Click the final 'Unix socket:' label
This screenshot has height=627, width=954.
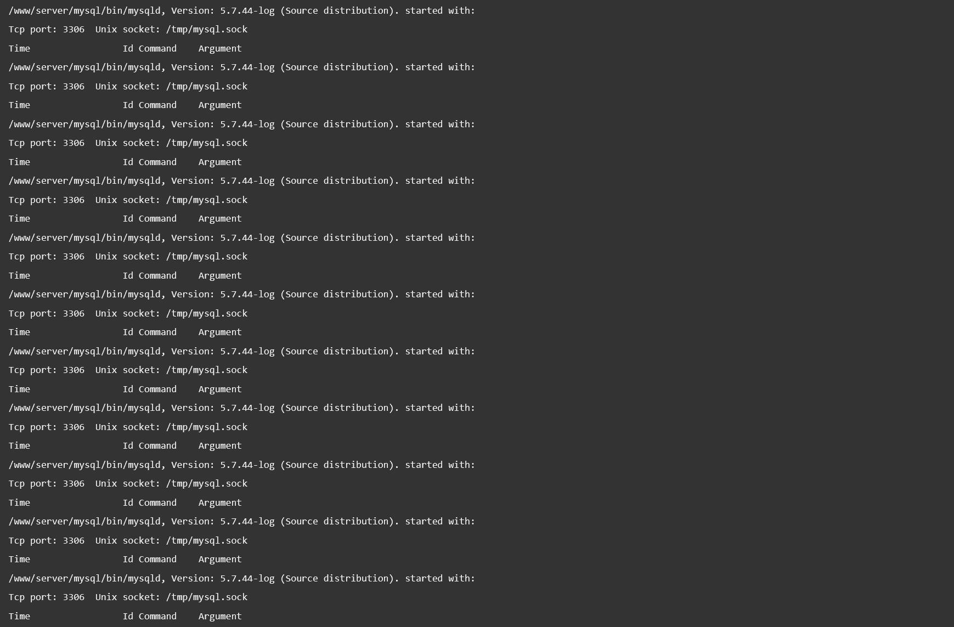click(128, 597)
